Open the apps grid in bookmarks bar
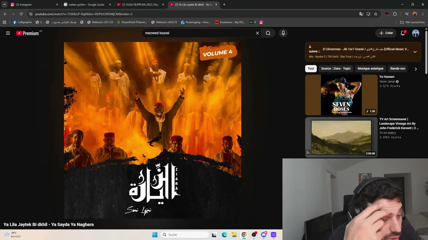The width and height of the screenshot is (428, 240). point(4,22)
